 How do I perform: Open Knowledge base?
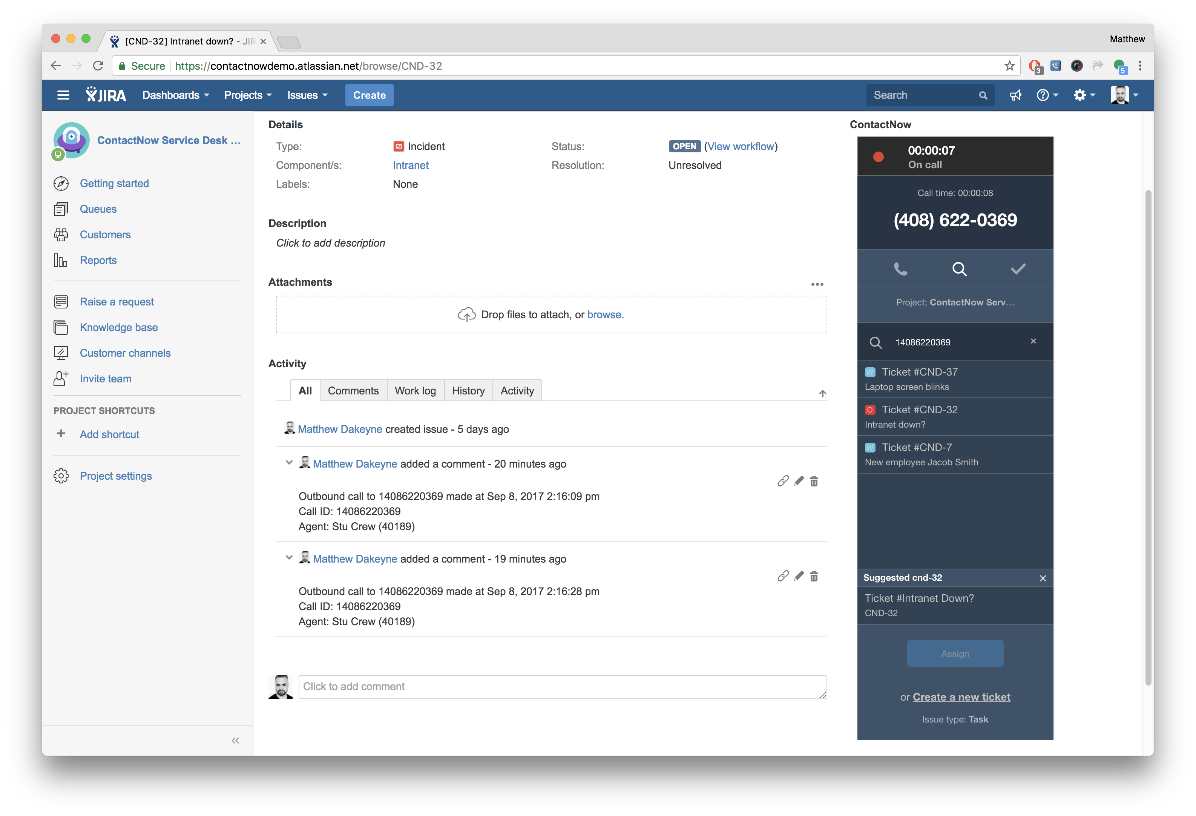tap(119, 327)
